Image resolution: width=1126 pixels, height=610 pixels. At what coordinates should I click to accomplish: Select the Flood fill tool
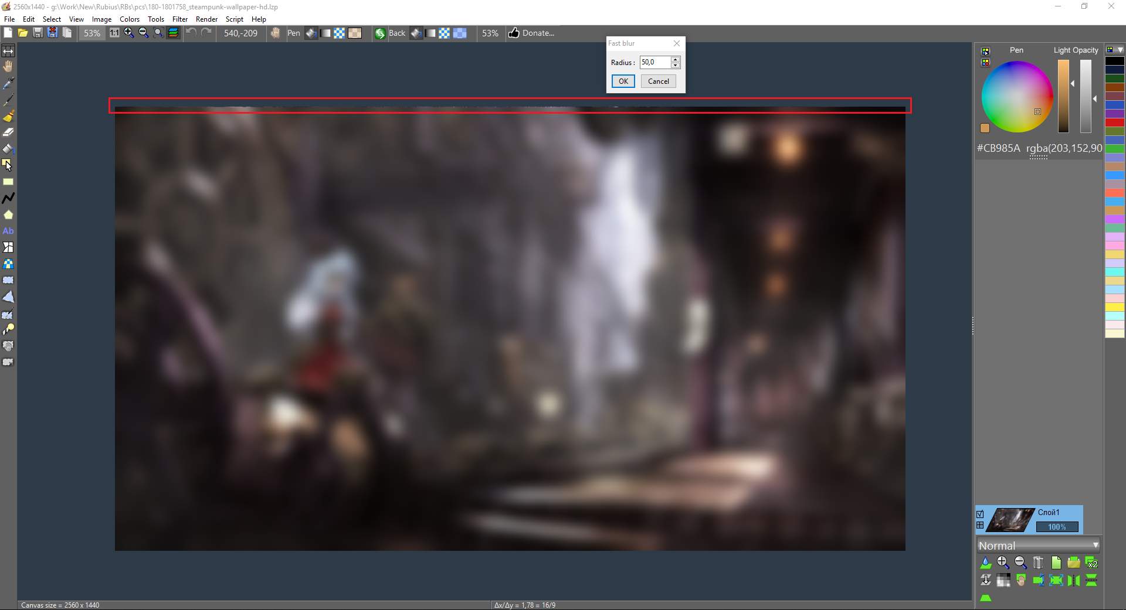[8, 148]
